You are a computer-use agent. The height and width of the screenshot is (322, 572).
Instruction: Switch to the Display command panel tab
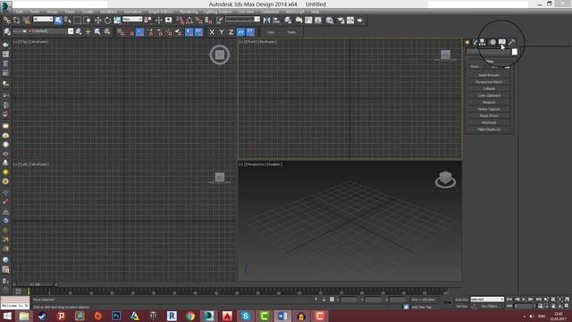point(502,42)
